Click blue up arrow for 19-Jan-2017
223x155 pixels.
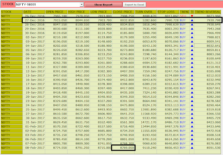(x=192, y=93)
